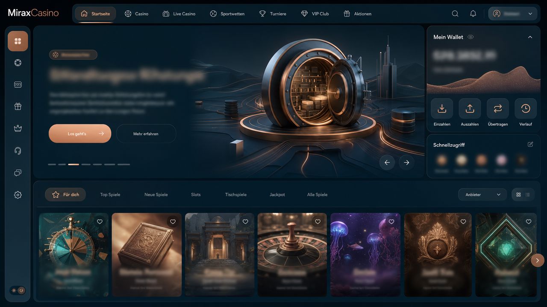This screenshot has height=307, width=547.
Task: Favorite the jellyfish game card
Action: tap(391, 222)
